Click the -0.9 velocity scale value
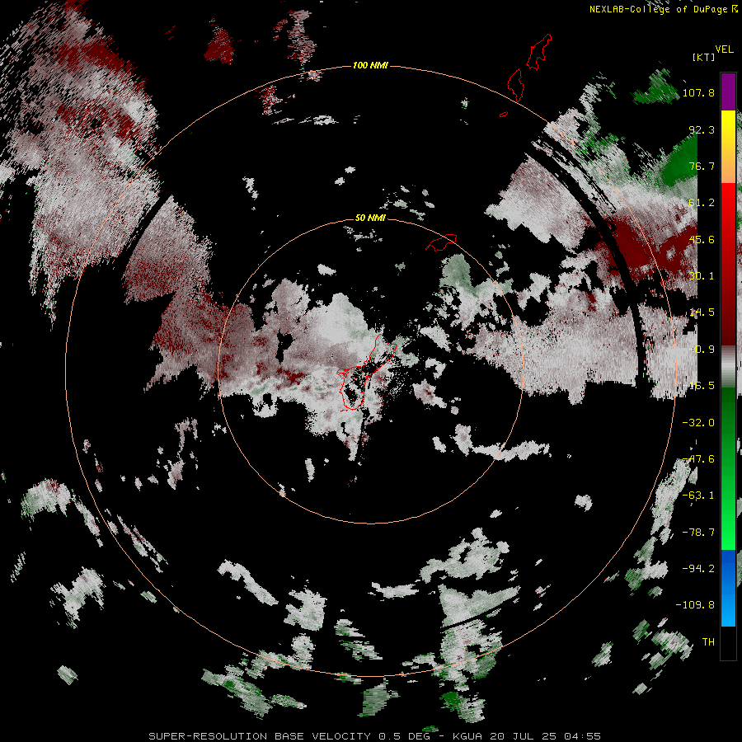Viewport: 742px width, 742px height. click(x=702, y=350)
